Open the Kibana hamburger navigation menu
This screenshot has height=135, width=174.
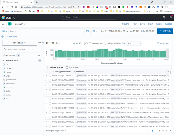pos(3,24)
